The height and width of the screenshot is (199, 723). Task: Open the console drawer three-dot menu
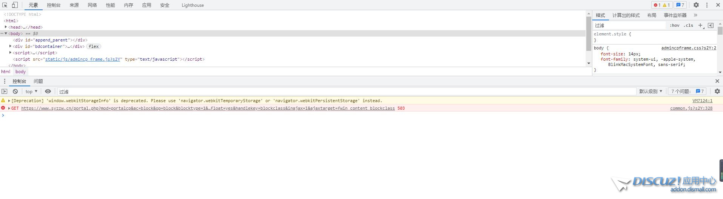coord(5,81)
